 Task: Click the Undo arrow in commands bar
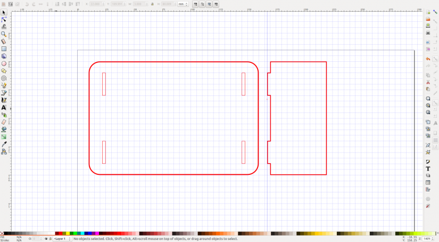(x=428, y=59)
